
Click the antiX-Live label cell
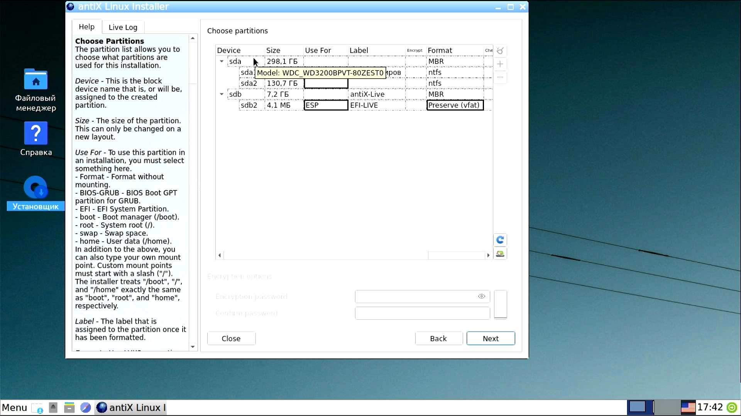point(377,94)
